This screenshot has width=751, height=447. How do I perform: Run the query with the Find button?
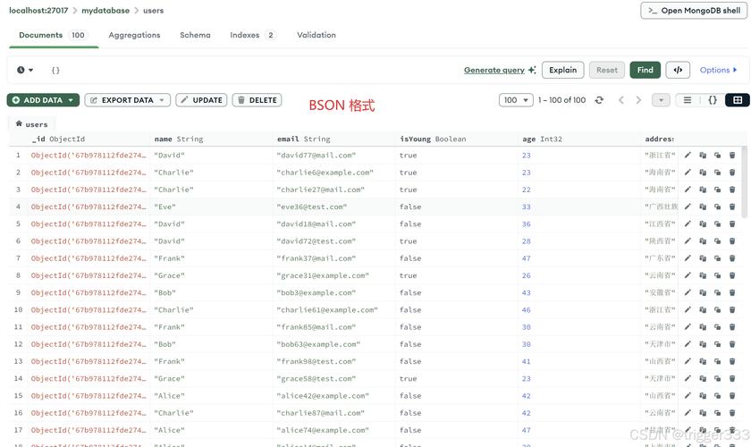[646, 70]
